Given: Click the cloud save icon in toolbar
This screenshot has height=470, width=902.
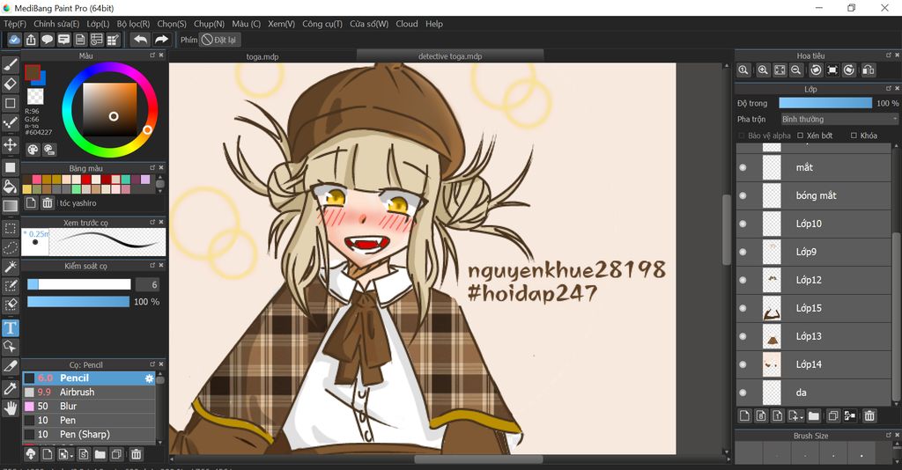Looking at the screenshot, I should point(14,40).
